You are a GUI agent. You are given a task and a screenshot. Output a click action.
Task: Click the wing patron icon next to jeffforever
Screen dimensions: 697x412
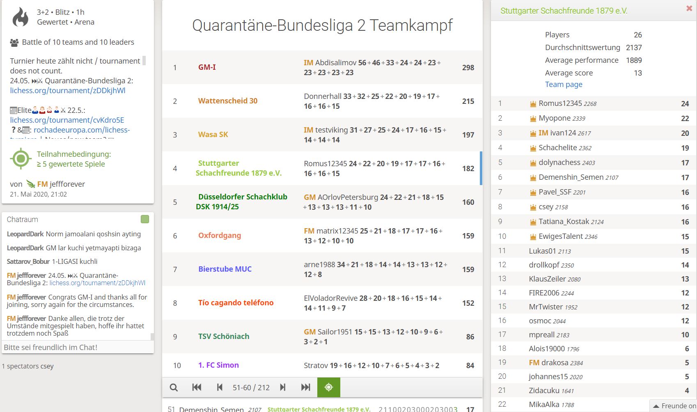point(31,184)
